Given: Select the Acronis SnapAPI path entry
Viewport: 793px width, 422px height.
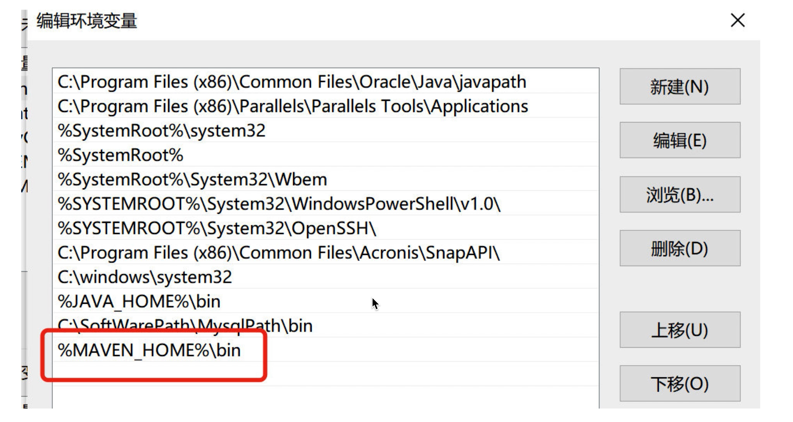Looking at the screenshot, I should tap(278, 253).
